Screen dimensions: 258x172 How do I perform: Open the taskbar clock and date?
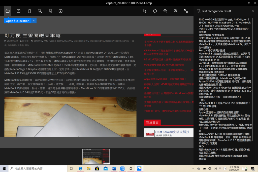[x=234, y=168]
